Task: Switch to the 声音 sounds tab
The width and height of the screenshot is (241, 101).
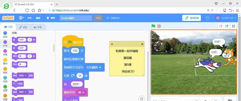Action: click(38, 27)
